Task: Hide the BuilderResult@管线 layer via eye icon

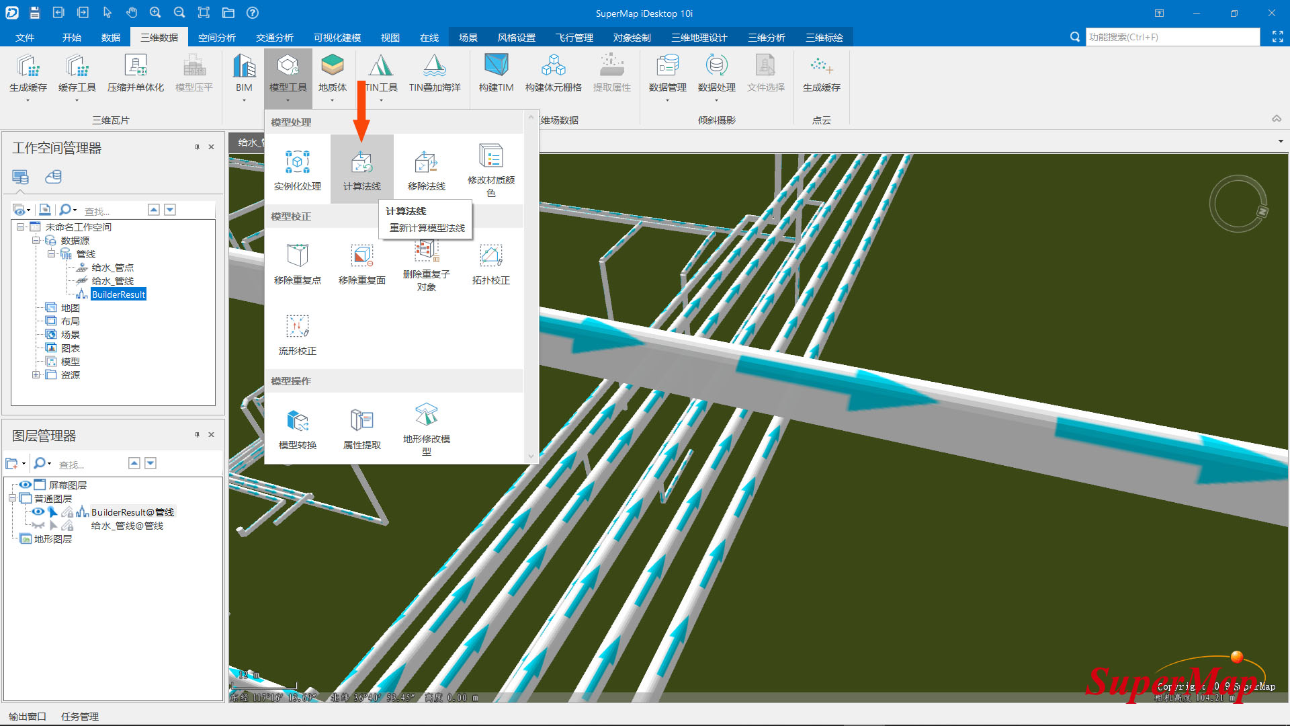Action: [x=38, y=512]
